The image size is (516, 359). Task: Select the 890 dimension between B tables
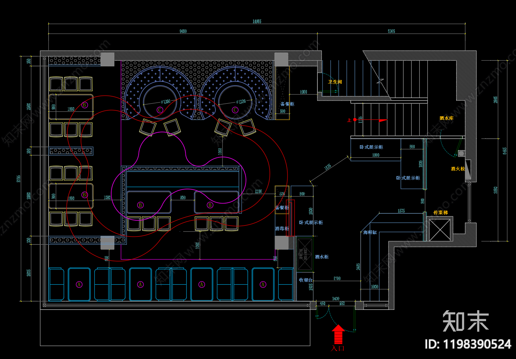pos(183,198)
